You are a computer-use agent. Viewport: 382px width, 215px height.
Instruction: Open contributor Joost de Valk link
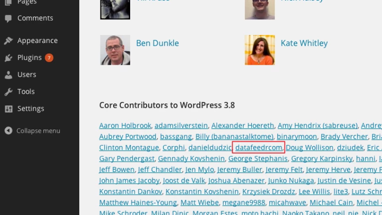(x=184, y=181)
